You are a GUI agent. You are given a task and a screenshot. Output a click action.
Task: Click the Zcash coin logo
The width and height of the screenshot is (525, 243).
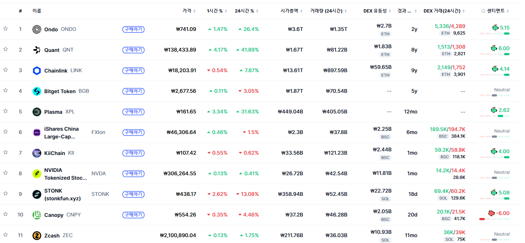pos(37,236)
